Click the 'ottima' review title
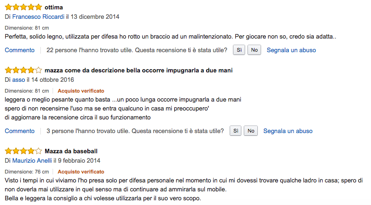The width and height of the screenshot is (371, 205). pos(54,8)
